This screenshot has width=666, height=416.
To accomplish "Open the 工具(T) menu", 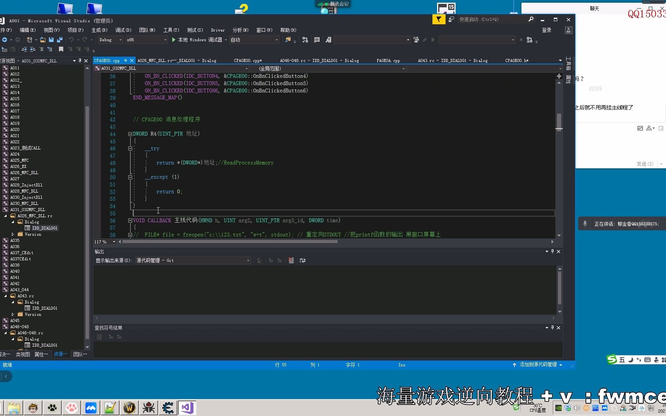I will tap(171, 30).
